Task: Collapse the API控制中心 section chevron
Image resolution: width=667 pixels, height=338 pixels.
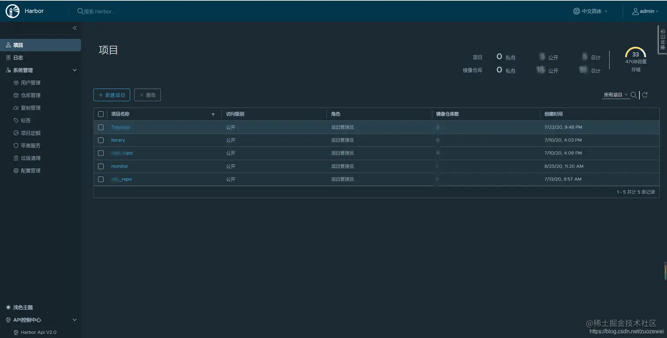Action: point(75,320)
